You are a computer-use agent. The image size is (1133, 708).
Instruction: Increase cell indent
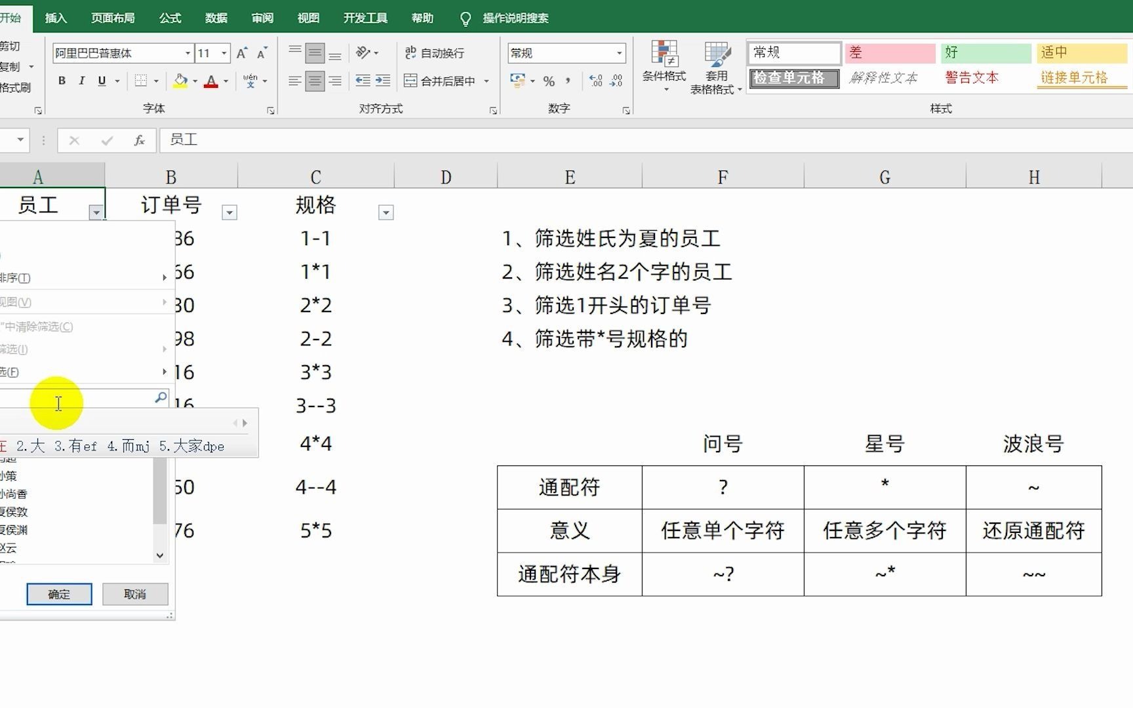(x=382, y=81)
